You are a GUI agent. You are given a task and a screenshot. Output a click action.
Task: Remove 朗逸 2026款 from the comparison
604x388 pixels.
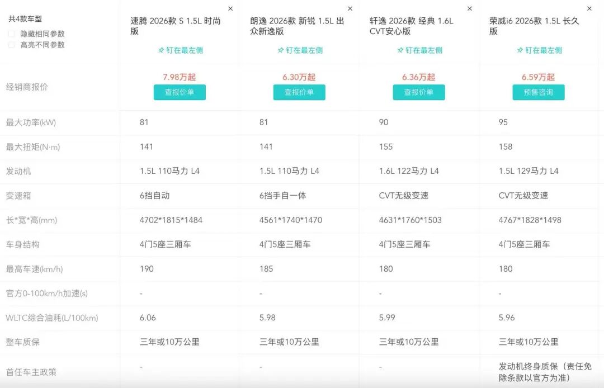click(x=350, y=8)
